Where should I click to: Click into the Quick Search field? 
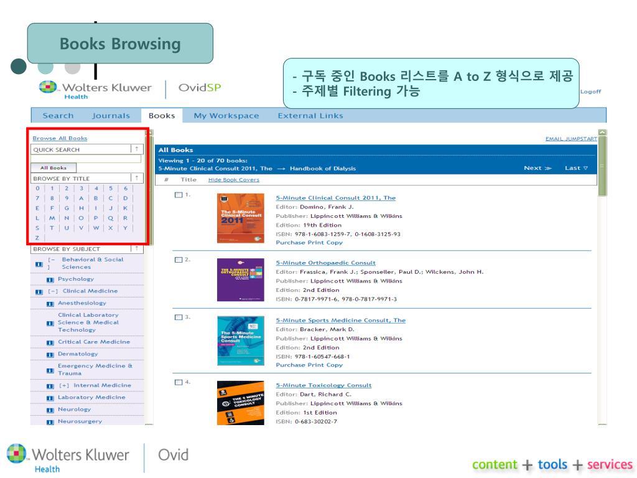(x=86, y=159)
